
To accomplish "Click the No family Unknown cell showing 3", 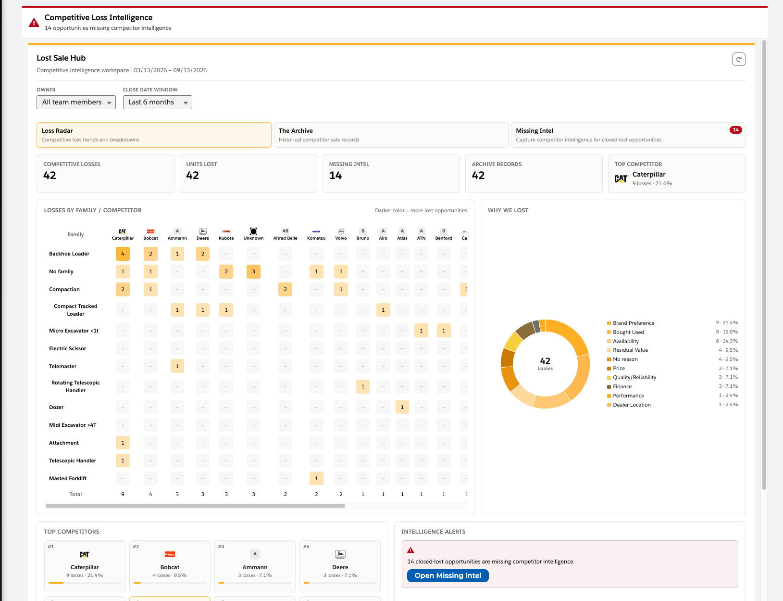I will point(253,271).
